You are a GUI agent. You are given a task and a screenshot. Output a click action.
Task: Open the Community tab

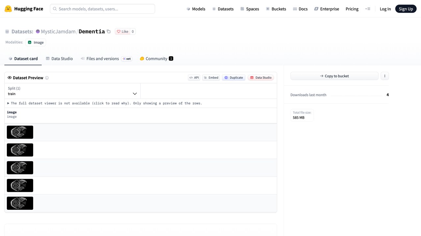156,59
